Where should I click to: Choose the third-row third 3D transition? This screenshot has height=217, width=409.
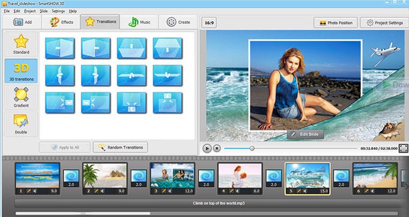[x=132, y=103]
